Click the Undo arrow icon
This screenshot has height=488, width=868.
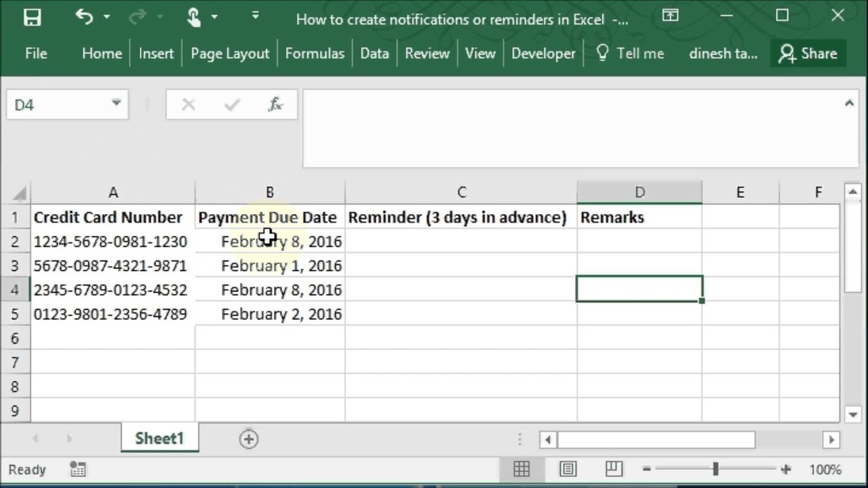coord(84,17)
